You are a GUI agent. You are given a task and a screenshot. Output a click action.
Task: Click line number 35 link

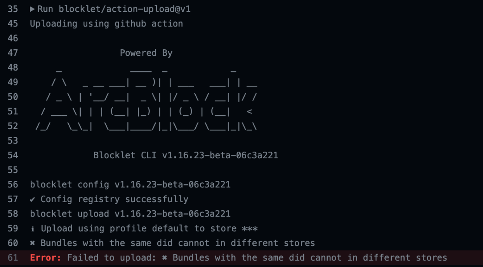tap(13, 9)
